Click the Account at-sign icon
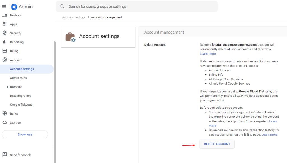 [x=4, y=60]
